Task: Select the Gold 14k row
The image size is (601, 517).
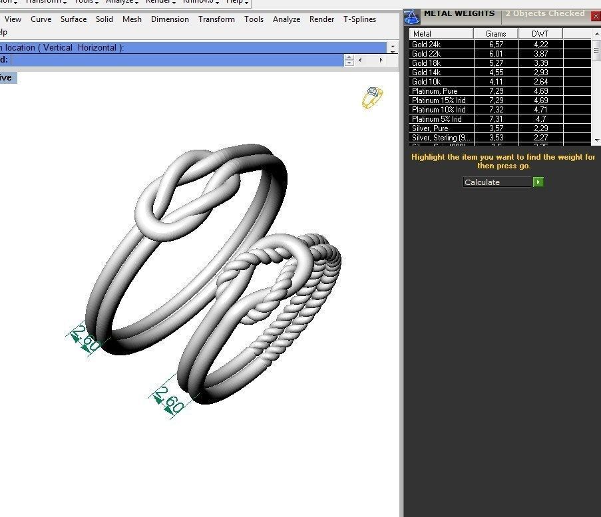Action: [501, 73]
